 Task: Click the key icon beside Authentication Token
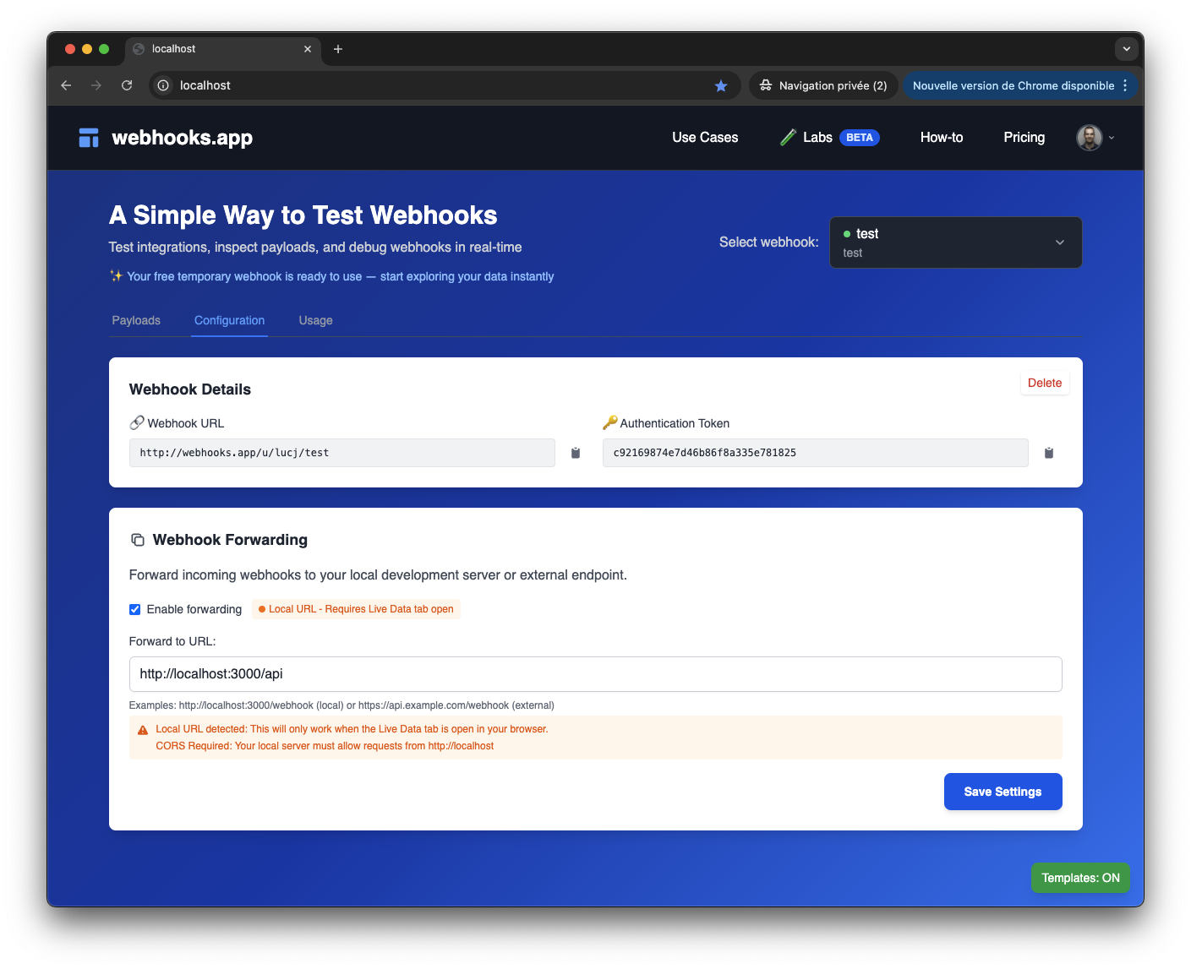click(609, 422)
